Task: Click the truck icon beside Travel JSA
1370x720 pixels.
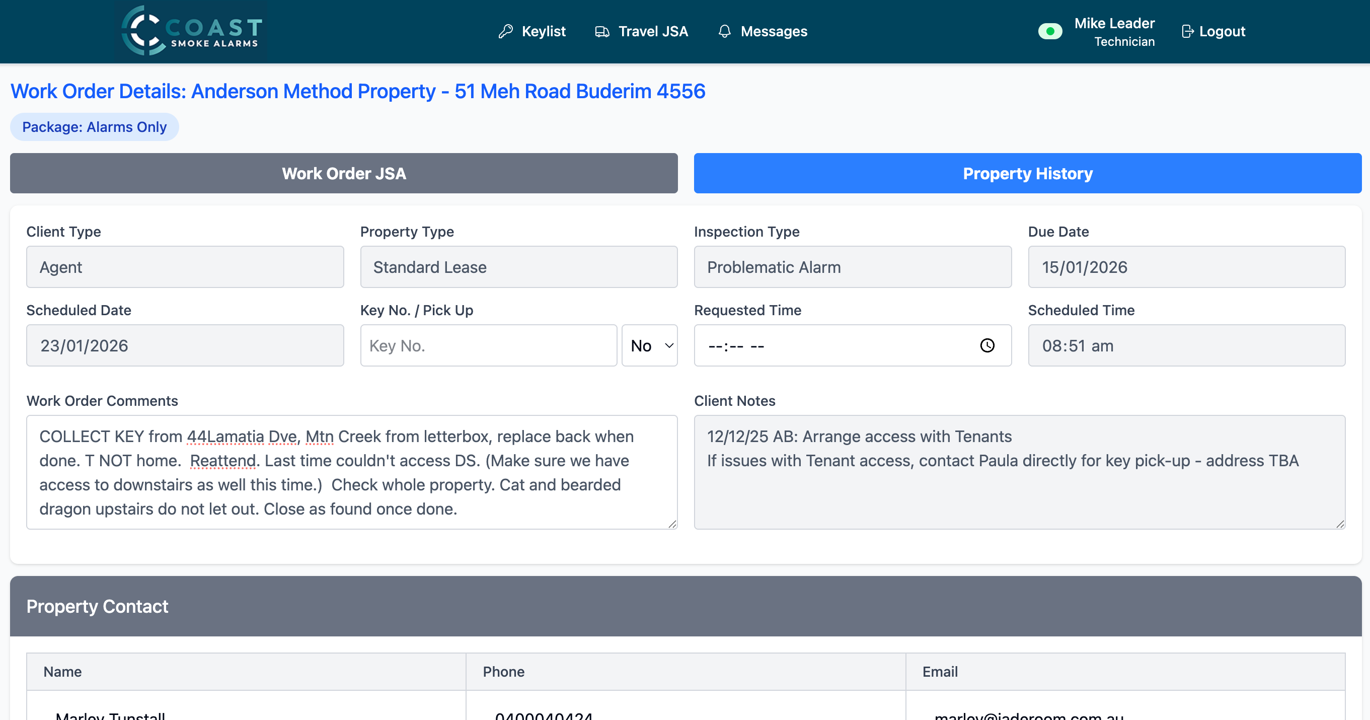Action: [601, 31]
